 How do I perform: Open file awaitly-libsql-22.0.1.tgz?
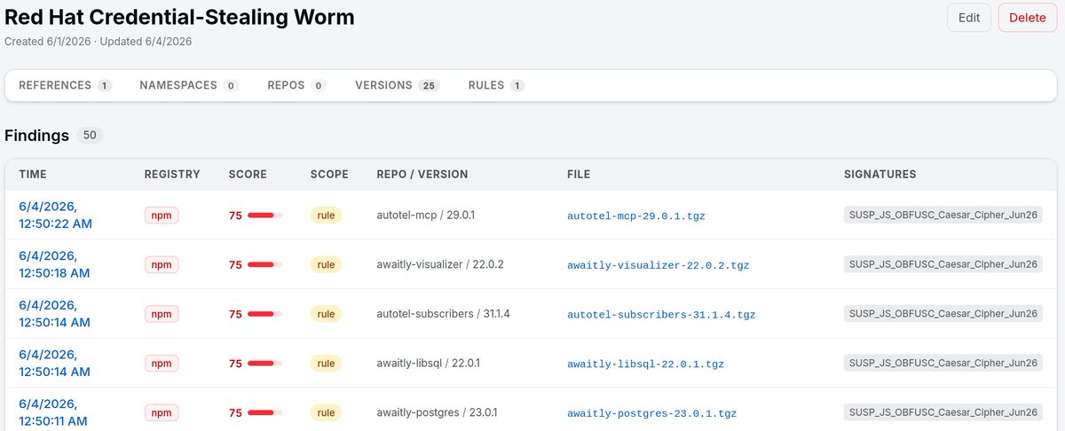click(x=645, y=364)
